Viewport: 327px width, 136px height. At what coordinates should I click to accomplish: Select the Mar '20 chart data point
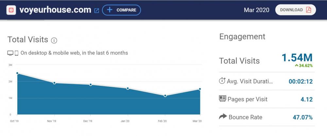199,89
